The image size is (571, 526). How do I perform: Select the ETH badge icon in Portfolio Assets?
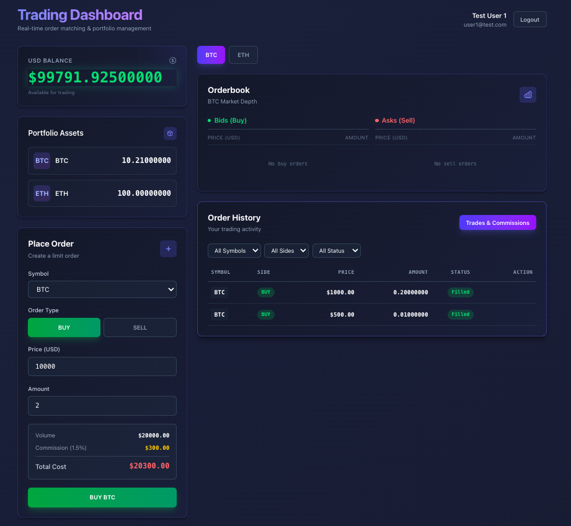[42, 193]
